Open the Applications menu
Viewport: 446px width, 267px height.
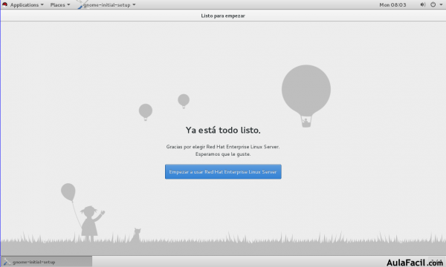27,5
